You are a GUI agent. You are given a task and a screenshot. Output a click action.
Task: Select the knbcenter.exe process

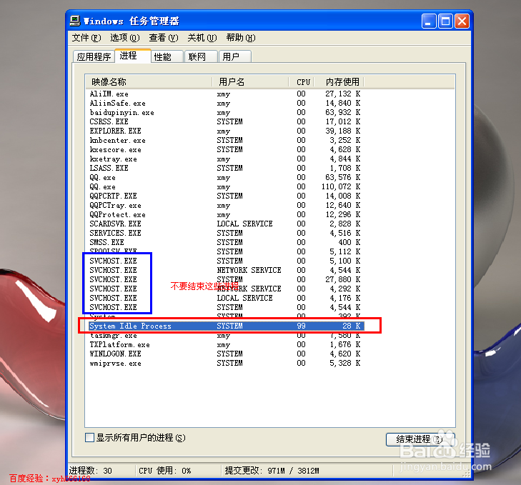tap(225, 141)
